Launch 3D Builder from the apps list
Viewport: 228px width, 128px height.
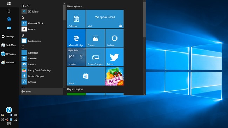[42, 12]
